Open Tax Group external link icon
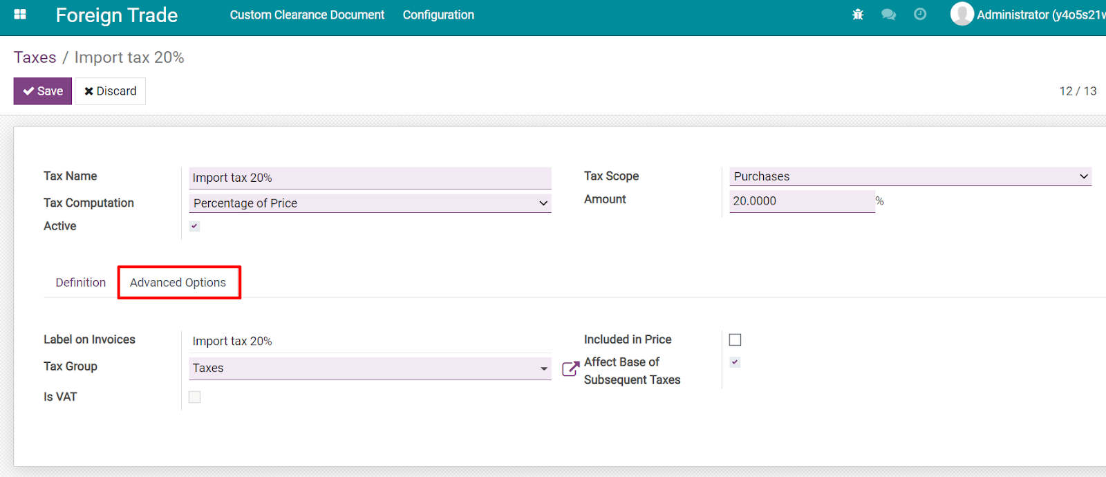 click(570, 368)
